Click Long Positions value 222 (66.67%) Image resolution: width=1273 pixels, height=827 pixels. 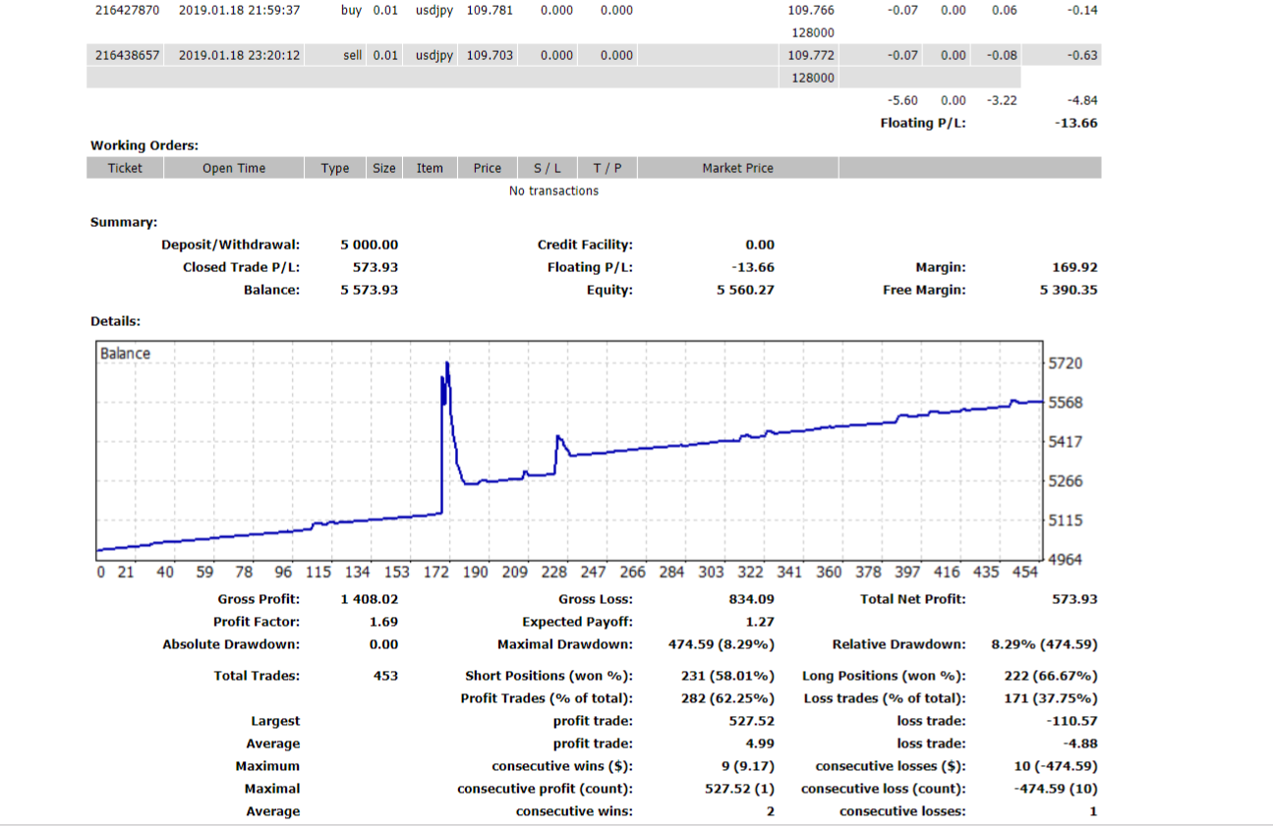click(1052, 676)
